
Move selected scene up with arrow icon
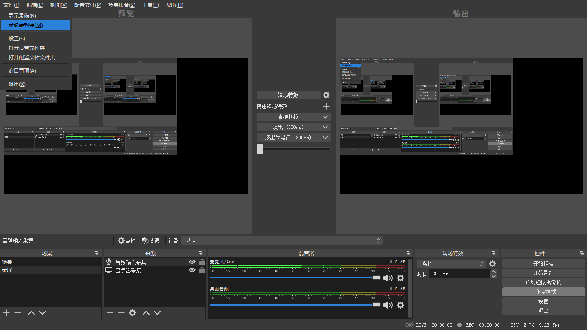click(x=31, y=313)
